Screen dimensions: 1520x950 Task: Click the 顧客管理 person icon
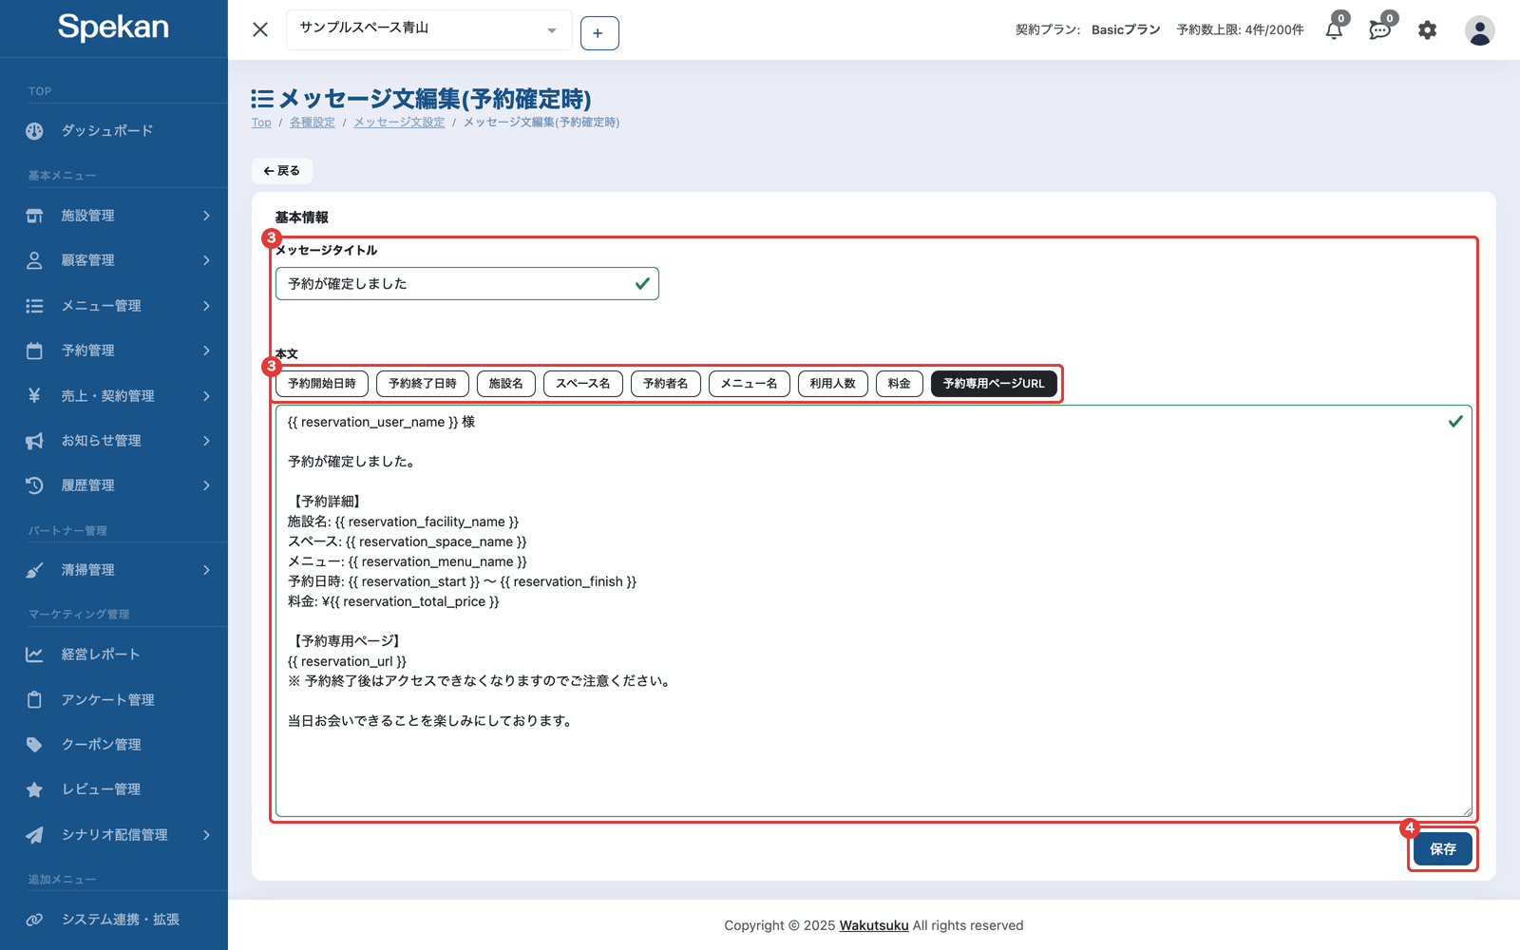click(x=34, y=260)
